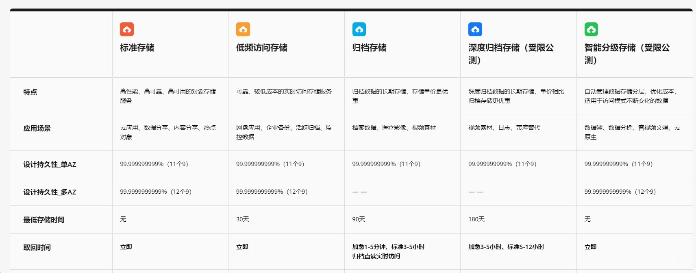Viewport: 696px width, 273px height.
Task: Select the 深度归档存储（受限公测） heading
Action: pyautogui.click(x=511, y=54)
